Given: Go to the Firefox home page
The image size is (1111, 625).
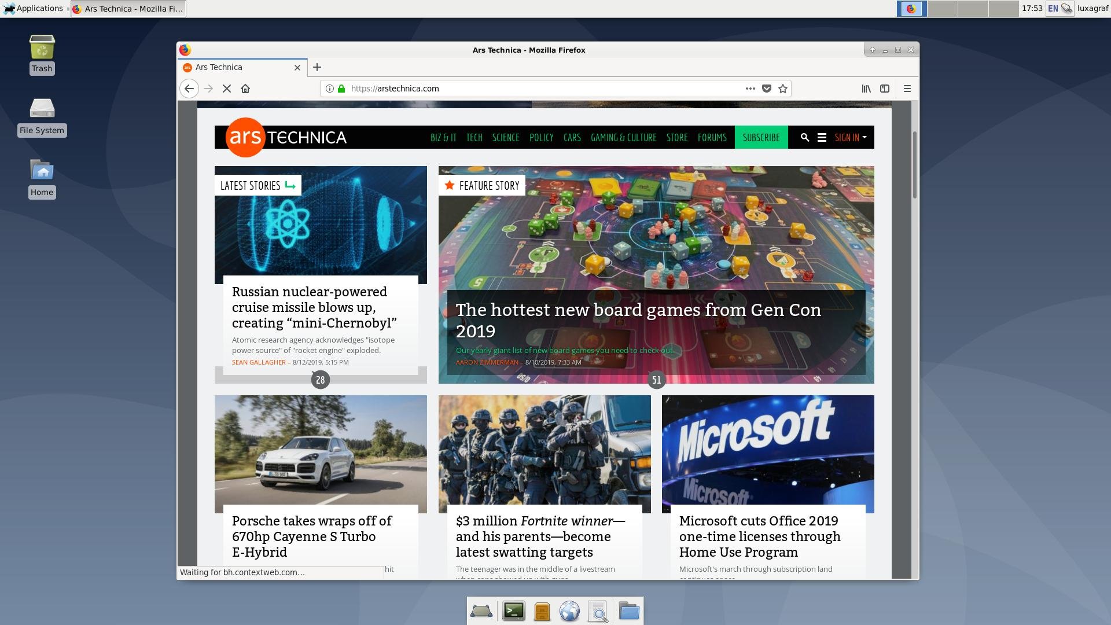Looking at the screenshot, I should (245, 89).
